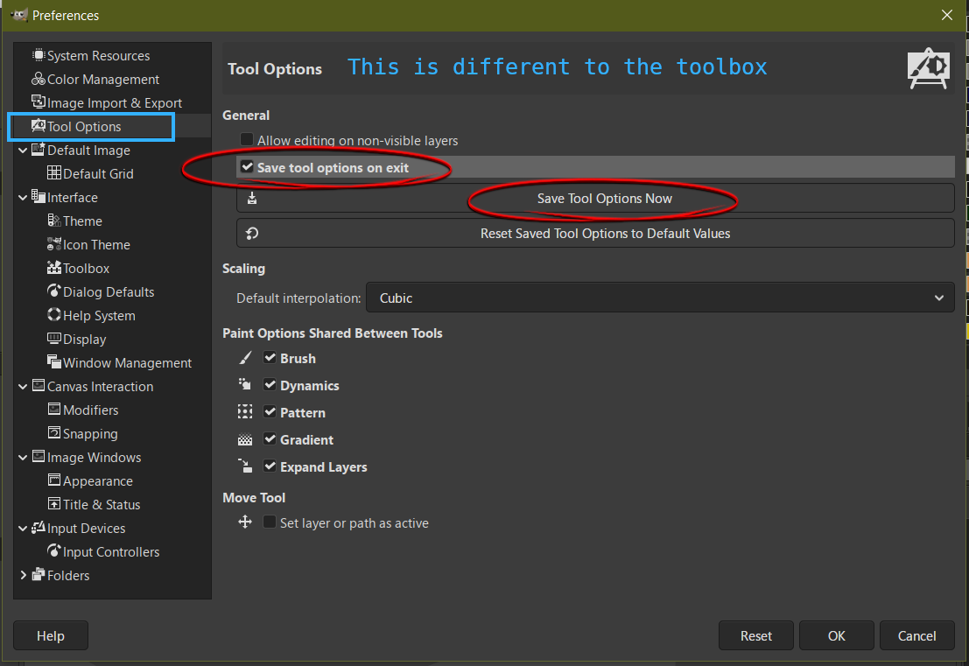Viewport: 969px width, 666px height.
Task: Click the paintbrush icon beside Brush option
Action: point(245,358)
